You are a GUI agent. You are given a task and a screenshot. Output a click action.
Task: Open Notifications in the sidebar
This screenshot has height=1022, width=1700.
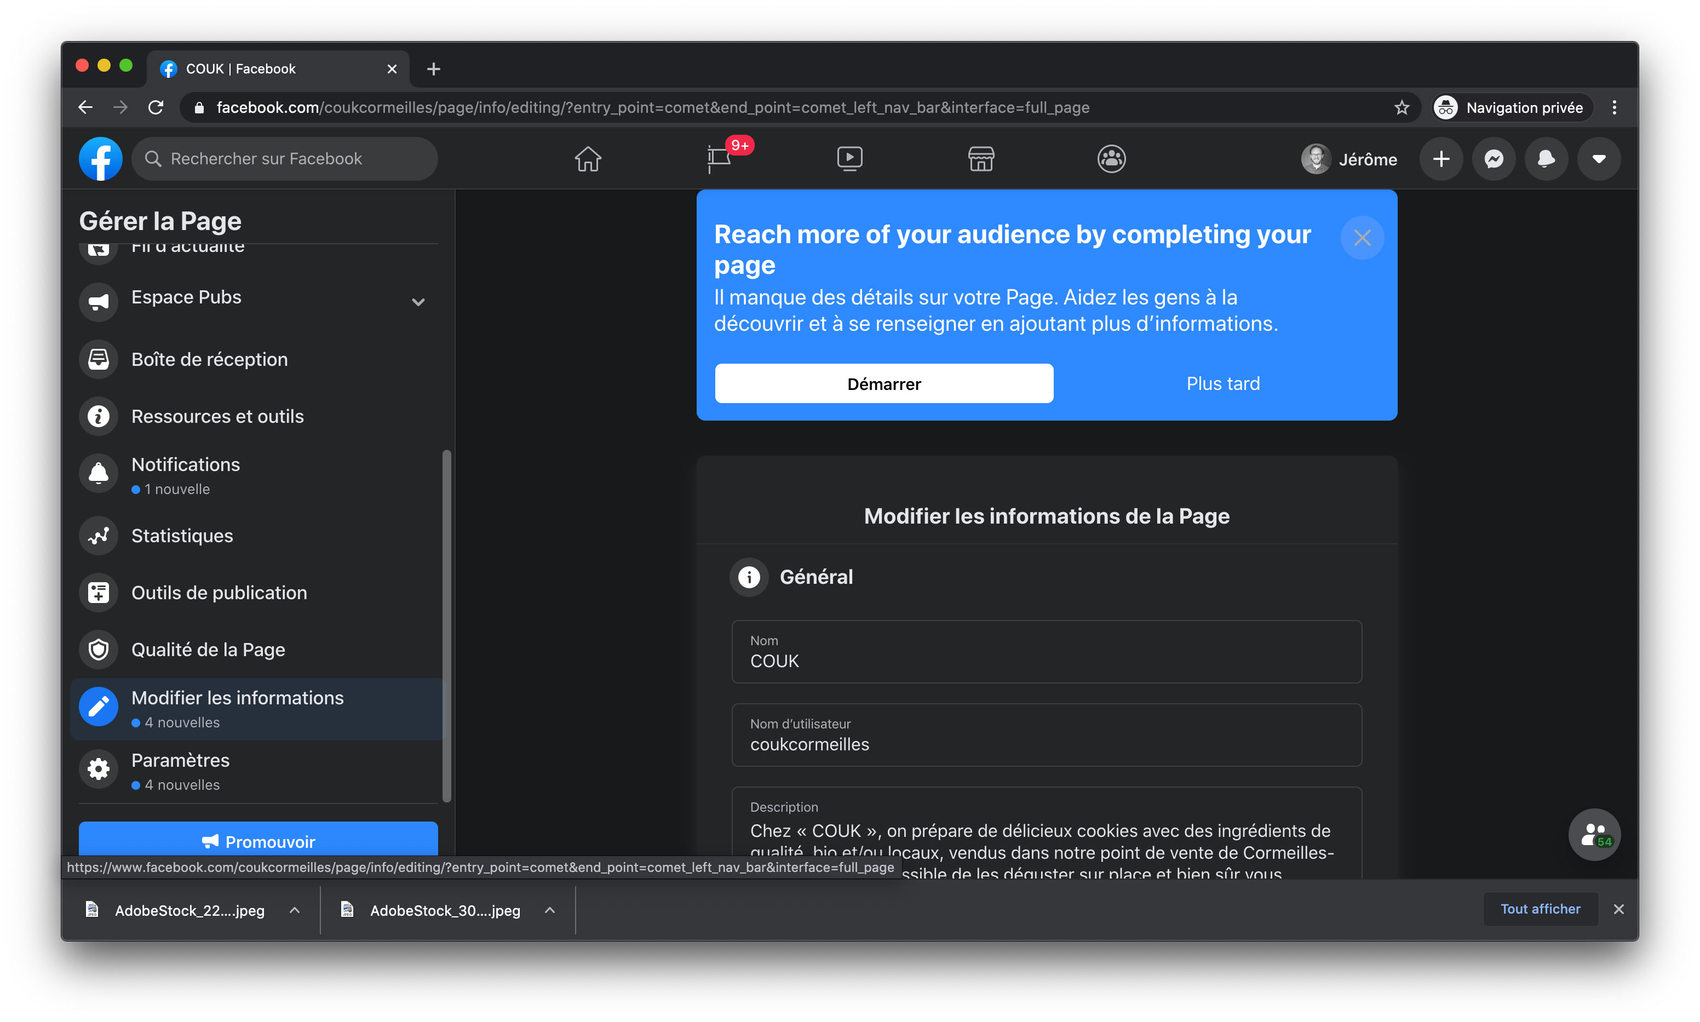pyautogui.click(x=258, y=475)
